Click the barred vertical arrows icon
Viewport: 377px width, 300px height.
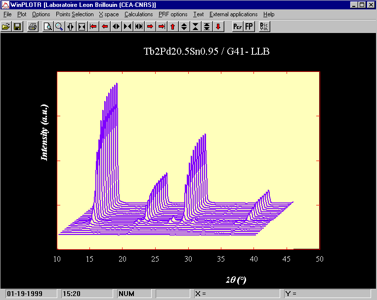click(x=207, y=27)
